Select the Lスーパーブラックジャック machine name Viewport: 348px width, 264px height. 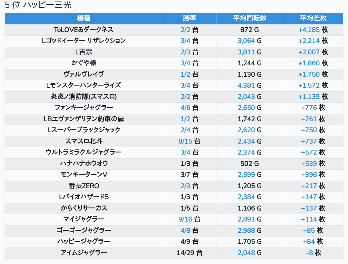pos(84,130)
